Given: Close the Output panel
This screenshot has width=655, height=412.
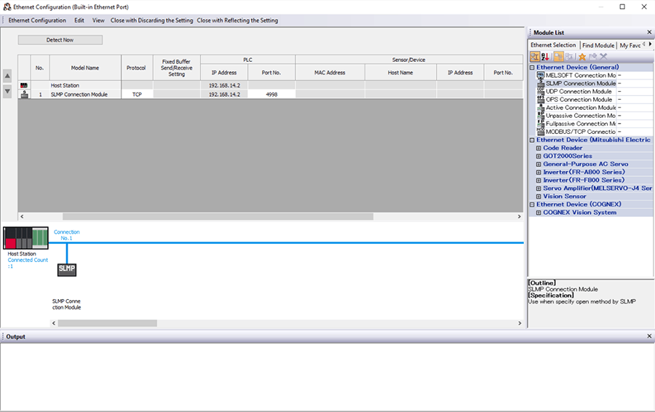Looking at the screenshot, I should [x=649, y=336].
